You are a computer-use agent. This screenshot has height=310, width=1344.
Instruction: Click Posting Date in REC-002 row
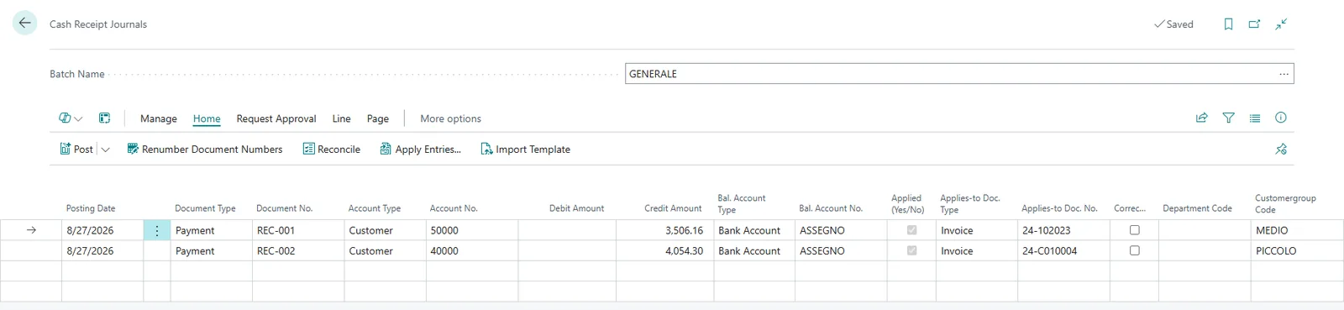point(102,250)
